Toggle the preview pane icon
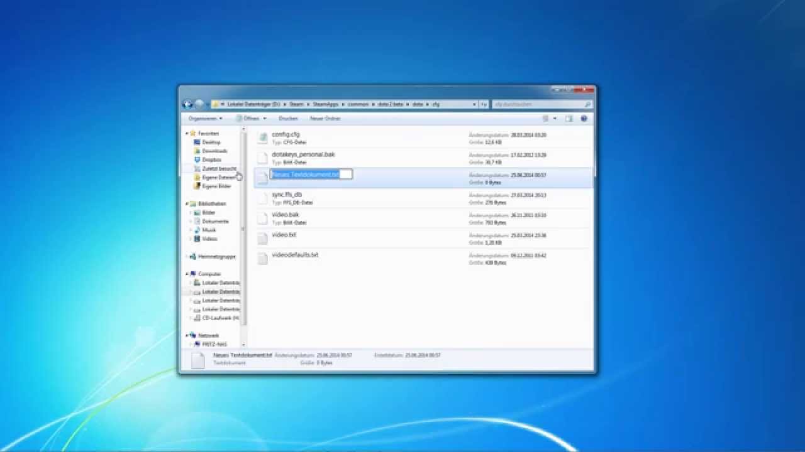Image resolution: width=805 pixels, height=452 pixels. tap(569, 118)
